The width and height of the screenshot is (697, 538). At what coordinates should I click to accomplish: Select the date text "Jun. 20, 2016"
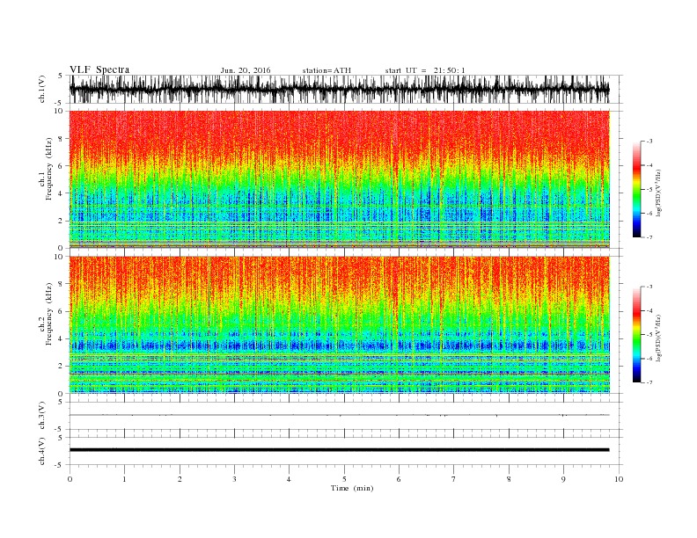(246, 70)
